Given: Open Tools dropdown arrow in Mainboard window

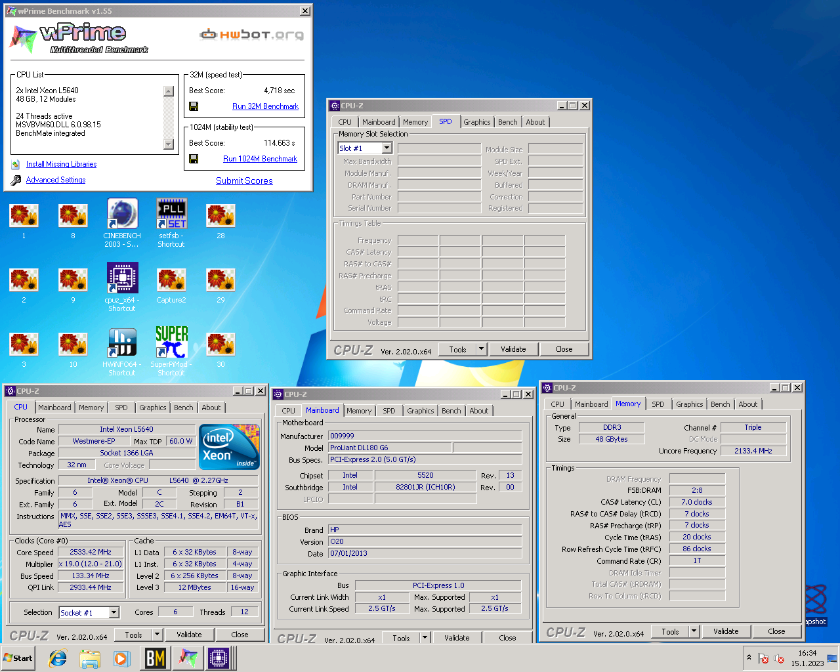Looking at the screenshot, I should tap(425, 638).
